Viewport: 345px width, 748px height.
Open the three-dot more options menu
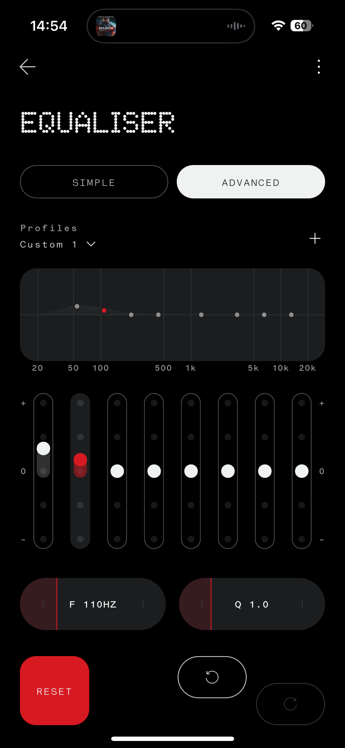(x=319, y=67)
